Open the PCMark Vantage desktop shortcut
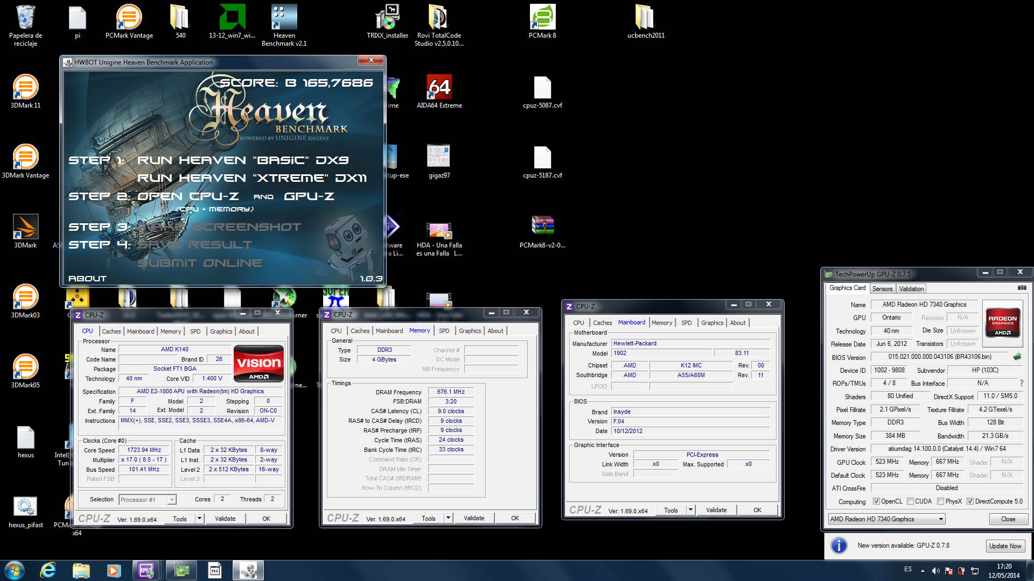Viewport: 1034px width, 581px height. pos(129,22)
